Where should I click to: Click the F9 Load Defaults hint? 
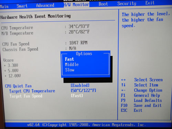(x=141, y=100)
